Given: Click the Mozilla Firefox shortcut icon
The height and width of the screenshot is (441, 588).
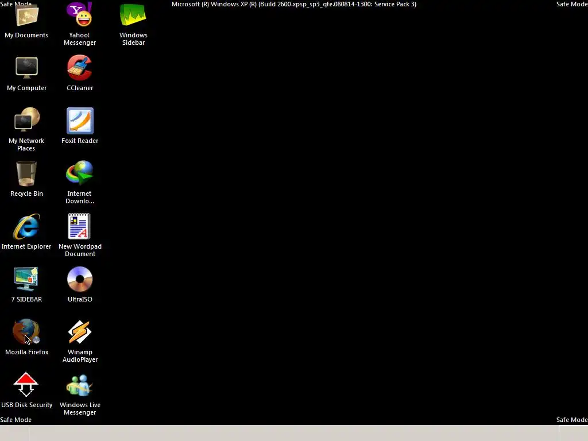Looking at the screenshot, I should (x=26, y=332).
